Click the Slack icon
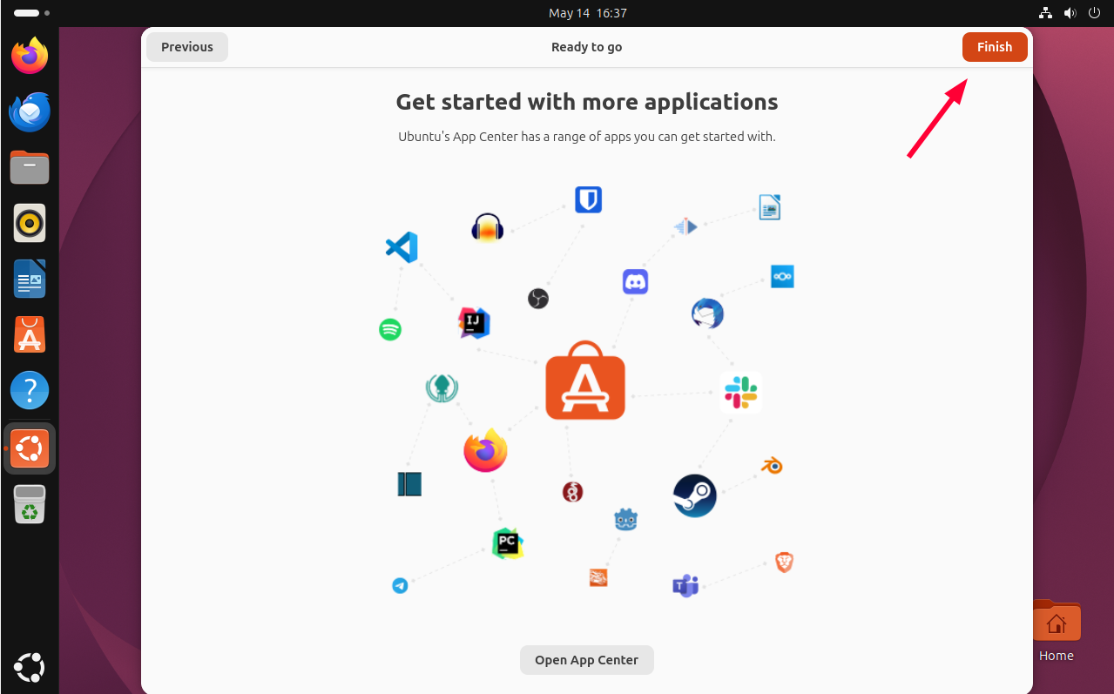 pos(741,392)
